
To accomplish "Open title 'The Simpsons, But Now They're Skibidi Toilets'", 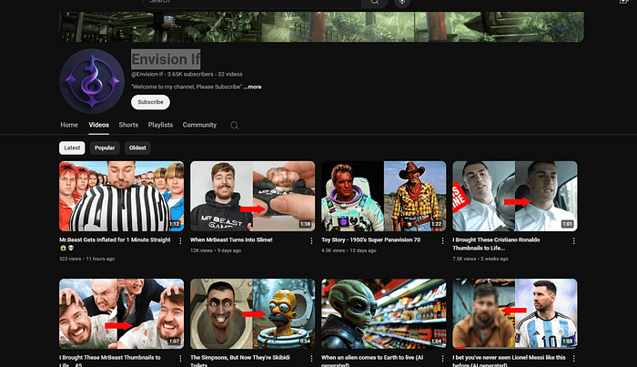I will coord(240,361).
